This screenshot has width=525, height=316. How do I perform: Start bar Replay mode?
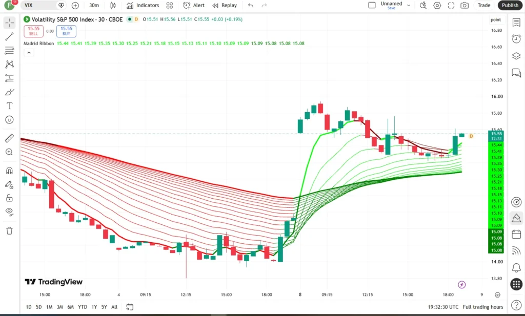pos(225,5)
